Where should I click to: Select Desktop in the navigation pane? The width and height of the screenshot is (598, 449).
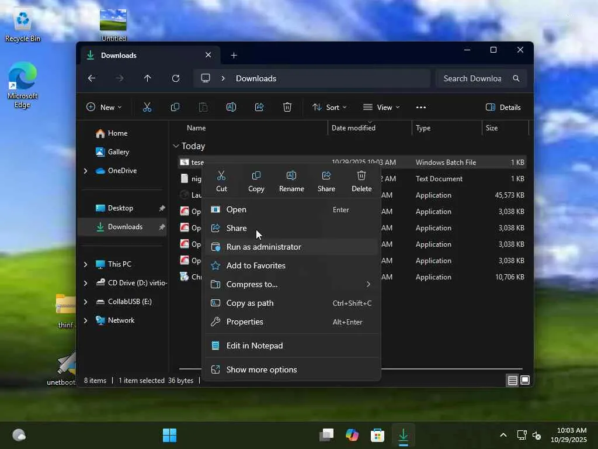click(x=120, y=208)
